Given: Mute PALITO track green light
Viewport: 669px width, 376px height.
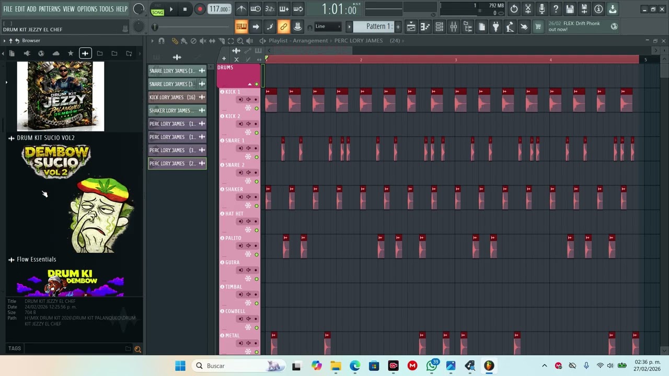Looking at the screenshot, I should [256, 254].
